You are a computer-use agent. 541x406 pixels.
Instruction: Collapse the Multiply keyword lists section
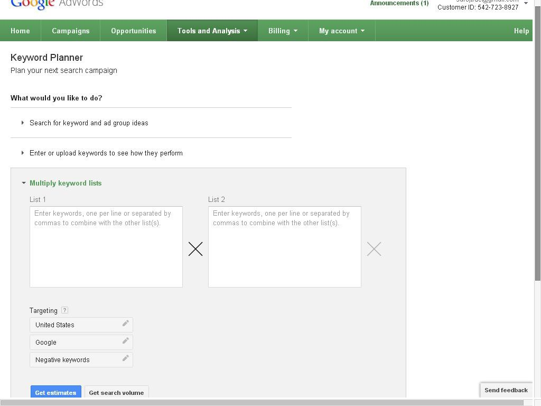click(66, 183)
